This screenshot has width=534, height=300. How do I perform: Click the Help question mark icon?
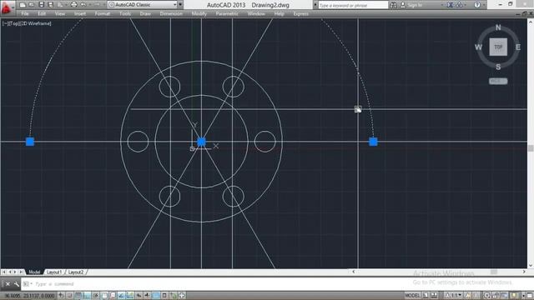pos(477,5)
